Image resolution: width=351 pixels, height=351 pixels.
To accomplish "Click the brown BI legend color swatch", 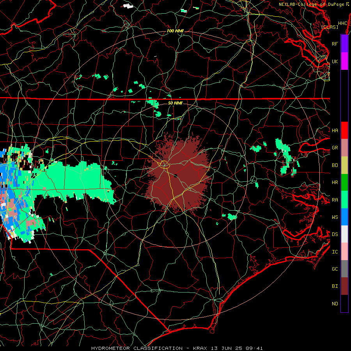I will coord(344,286).
